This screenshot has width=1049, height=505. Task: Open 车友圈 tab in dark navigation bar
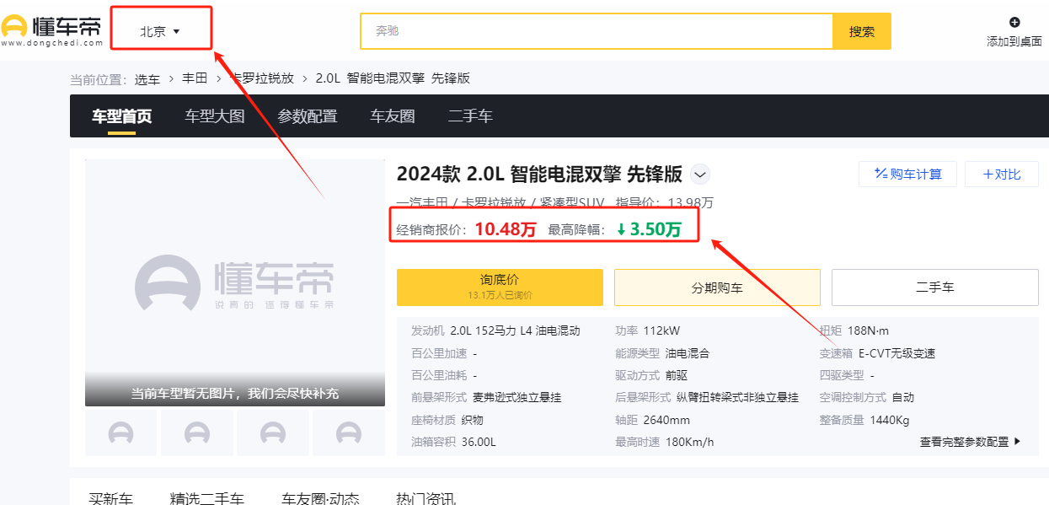coord(393,116)
